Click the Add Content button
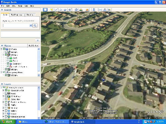The image size is (166, 124). click(34, 45)
